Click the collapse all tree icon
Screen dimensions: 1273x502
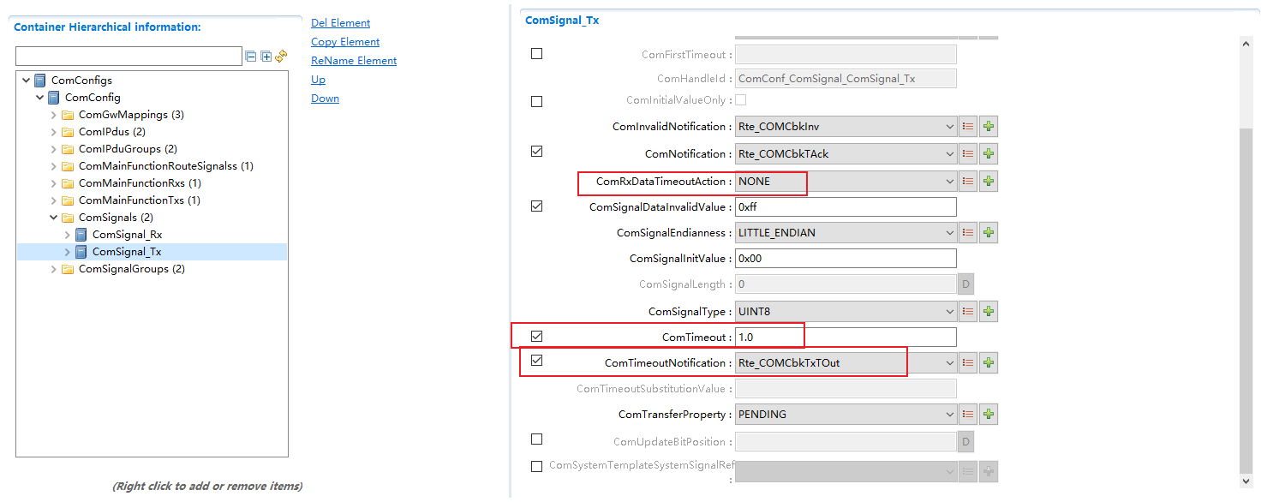251,57
